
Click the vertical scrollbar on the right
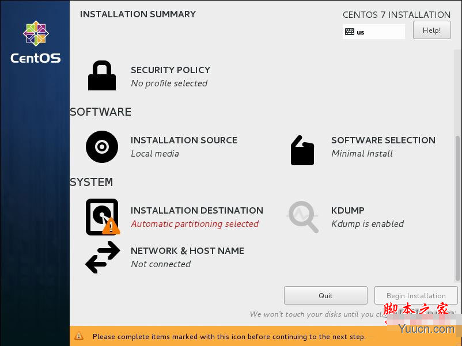pyautogui.click(x=457, y=208)
